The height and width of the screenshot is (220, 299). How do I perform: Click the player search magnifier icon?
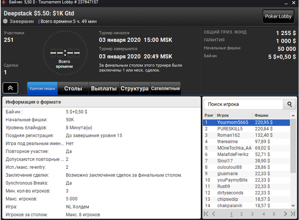(x=290, y=104)
